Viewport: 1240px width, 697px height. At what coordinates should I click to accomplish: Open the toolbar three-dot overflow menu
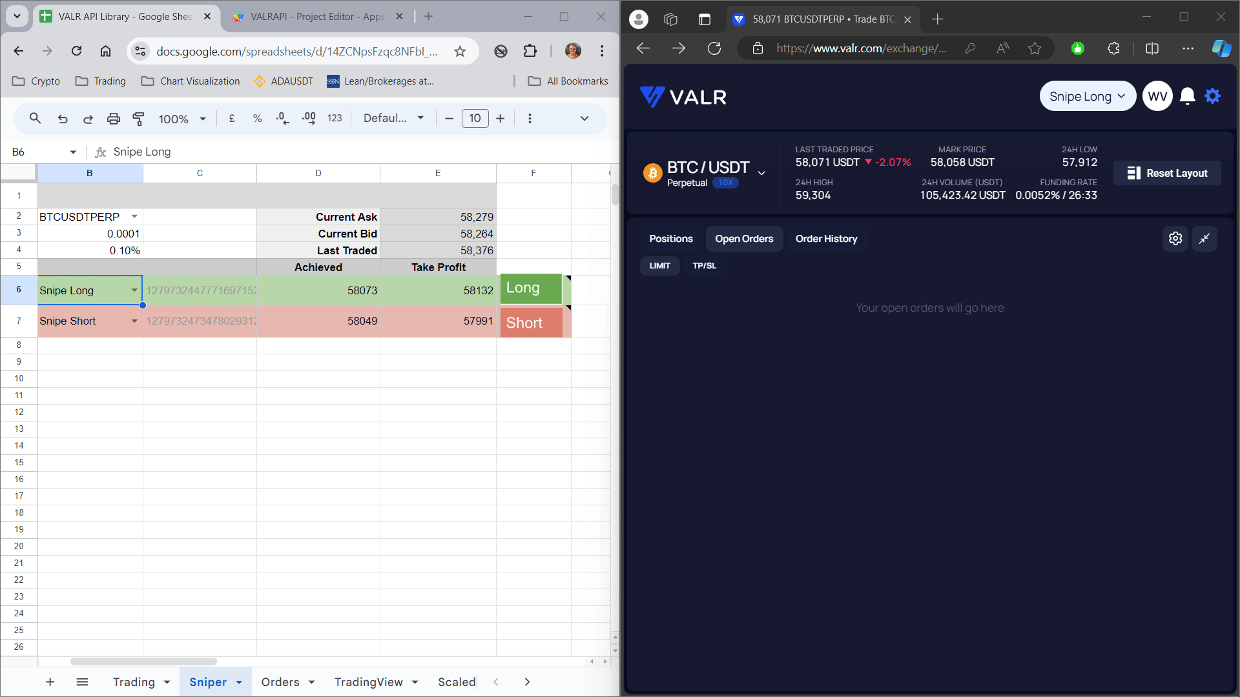coord(530,119)
